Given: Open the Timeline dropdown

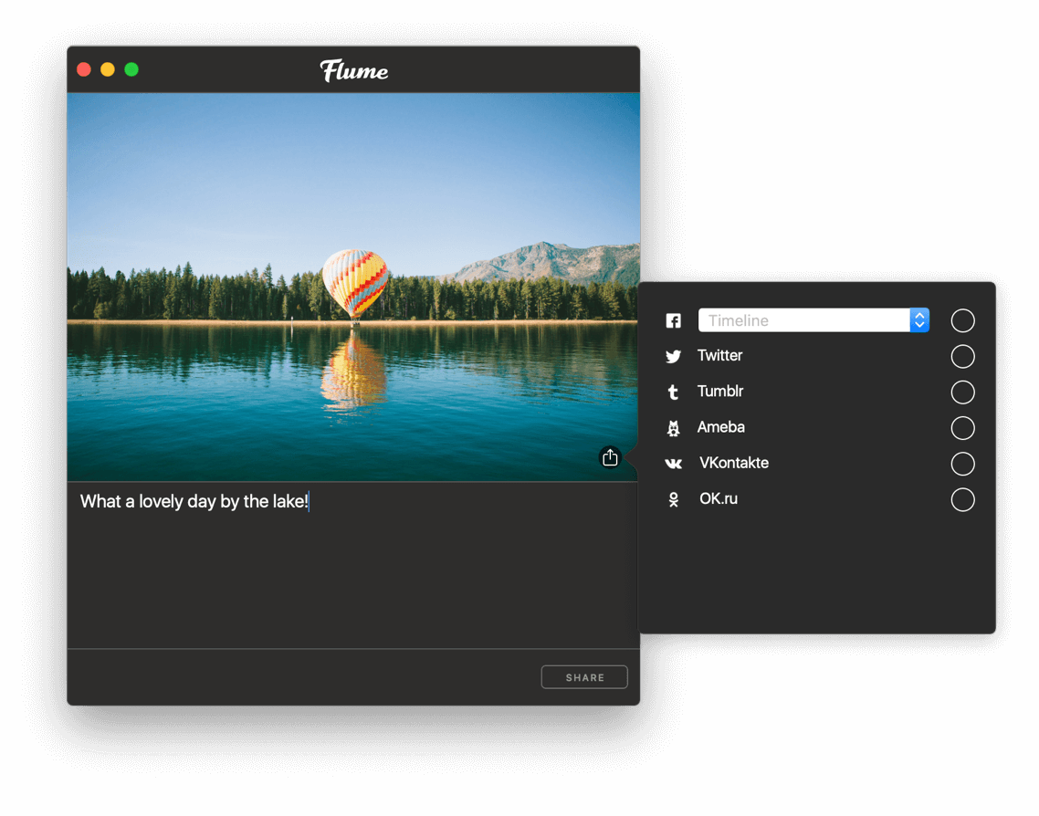Looking at the screenshot, I should [x=813, y=320].
